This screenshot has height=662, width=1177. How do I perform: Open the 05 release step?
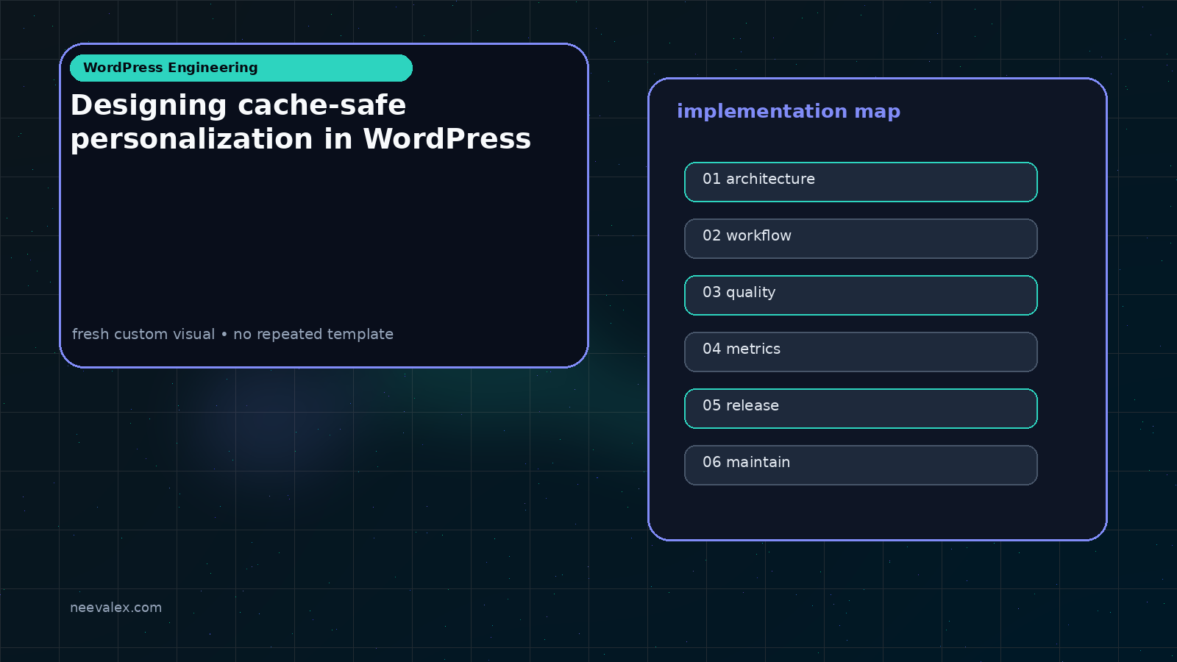tap(861, 408)
